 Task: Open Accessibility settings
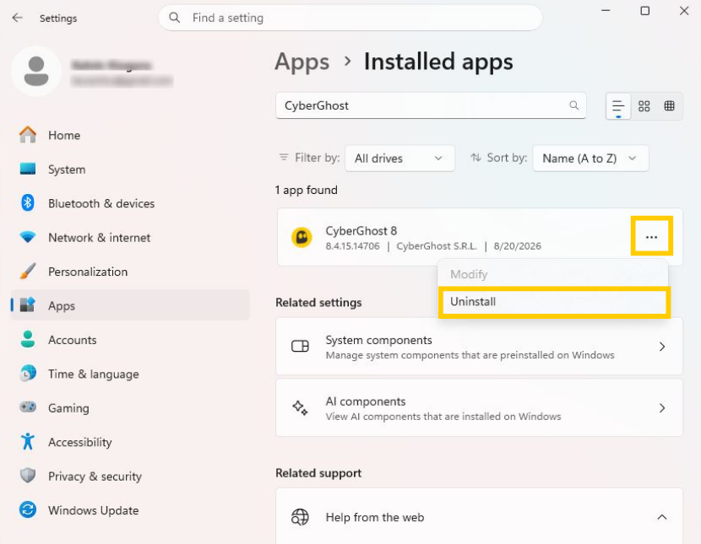130,442
